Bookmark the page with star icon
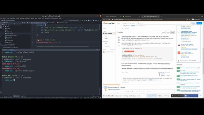This screenshot has height=115, width=204. point(190,19)
